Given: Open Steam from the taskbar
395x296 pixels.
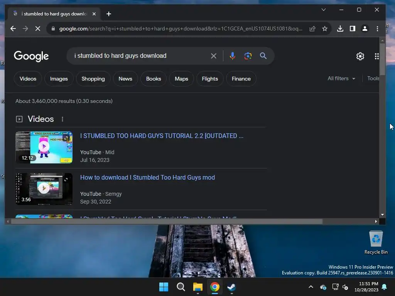Looking at the screenshot, I should [232, 287].
